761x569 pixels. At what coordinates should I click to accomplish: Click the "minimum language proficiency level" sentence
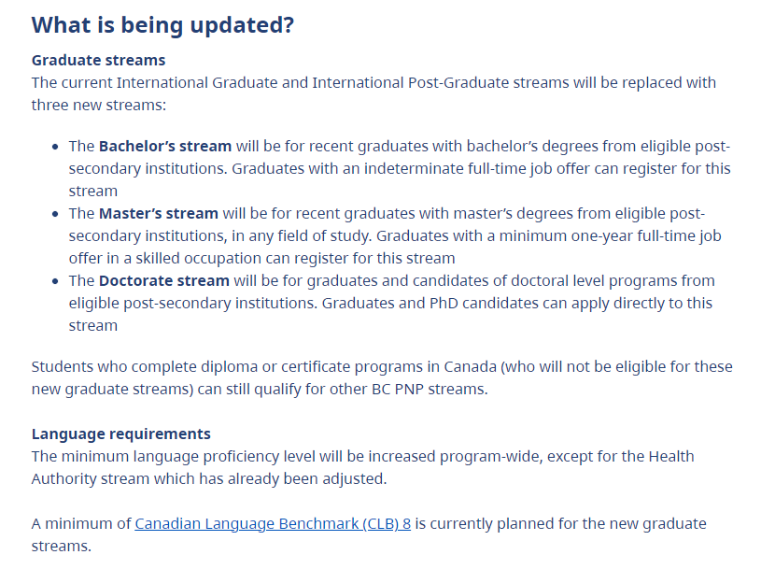(362, 467)
